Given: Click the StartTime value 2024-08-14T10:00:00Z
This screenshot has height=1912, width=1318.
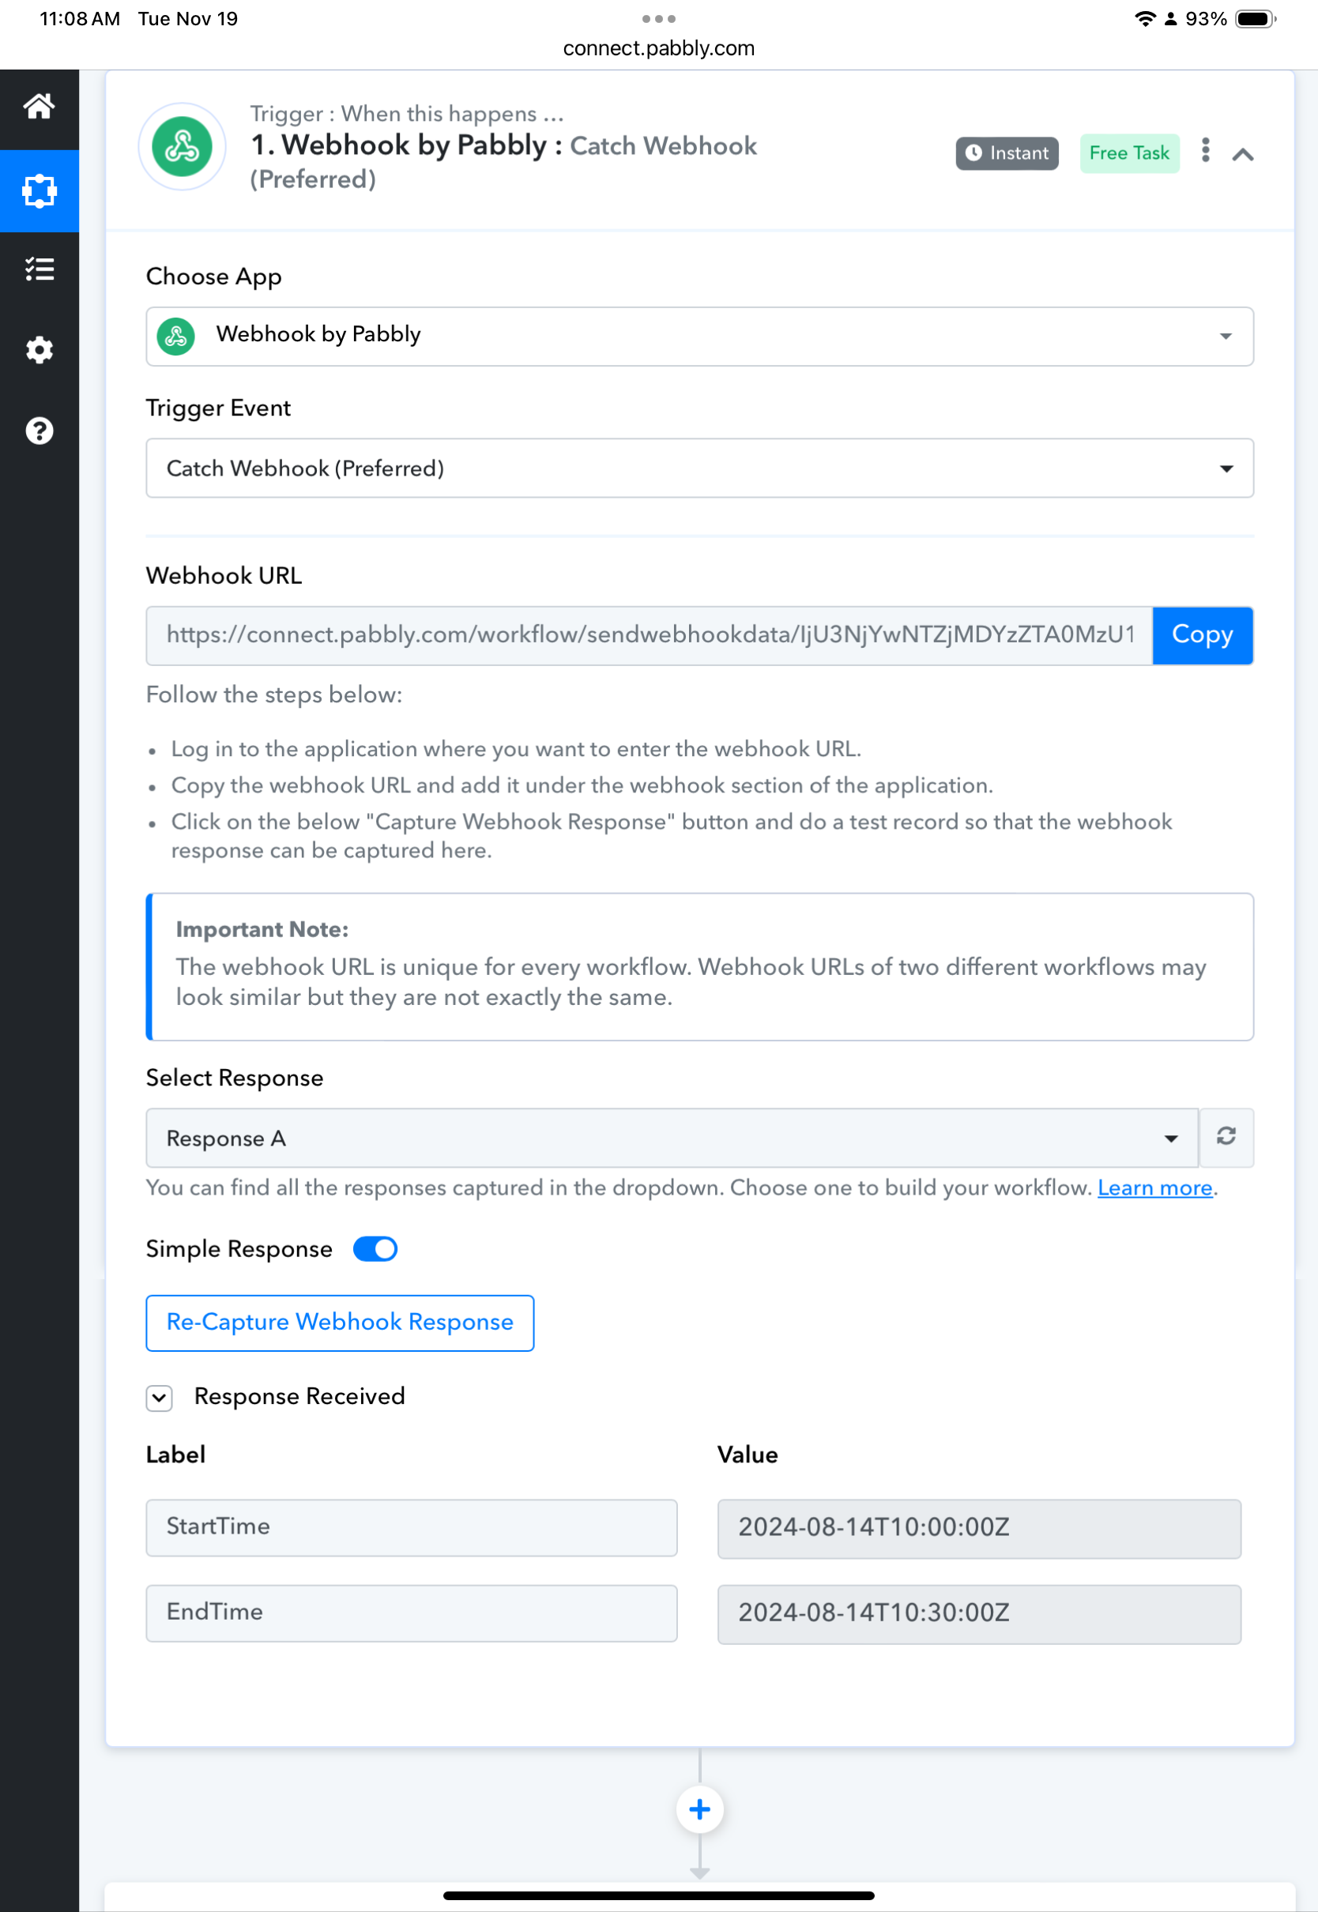Looking at the screenshot, I should (x=978, y=1528).
